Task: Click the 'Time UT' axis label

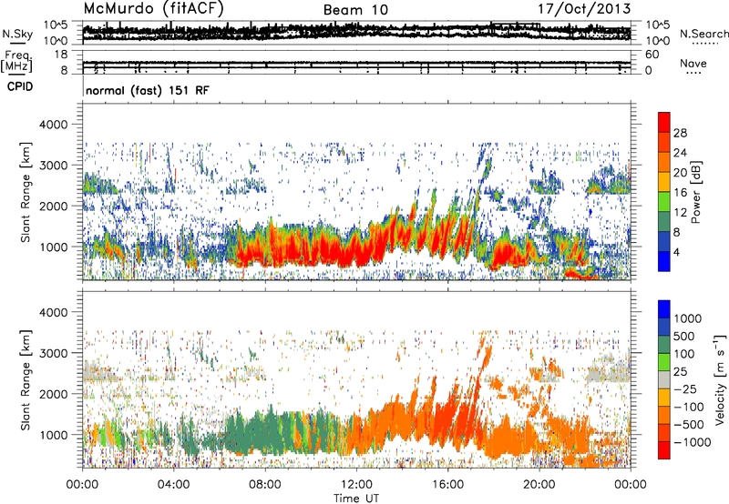Action: 356,498
